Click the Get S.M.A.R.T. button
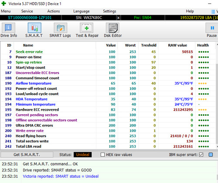The width and height of the screenshot is (218, 183). pyautogui.click(x=27, y=155)
